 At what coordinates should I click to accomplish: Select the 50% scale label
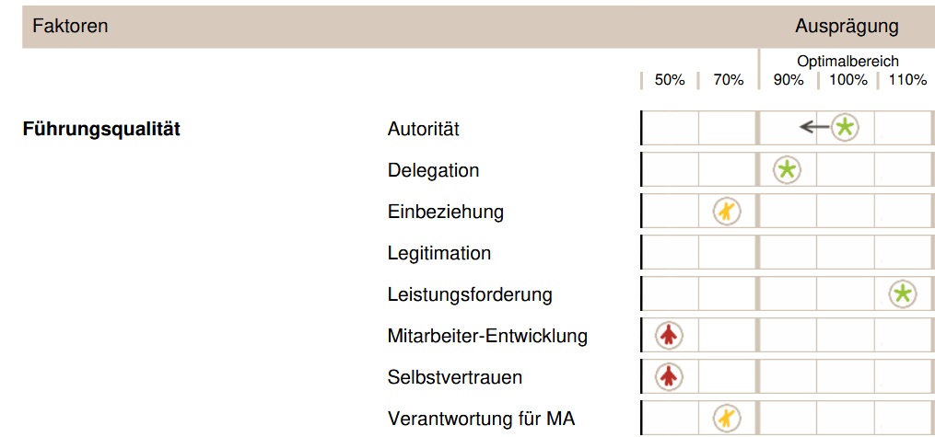click(x=670, y=80)
